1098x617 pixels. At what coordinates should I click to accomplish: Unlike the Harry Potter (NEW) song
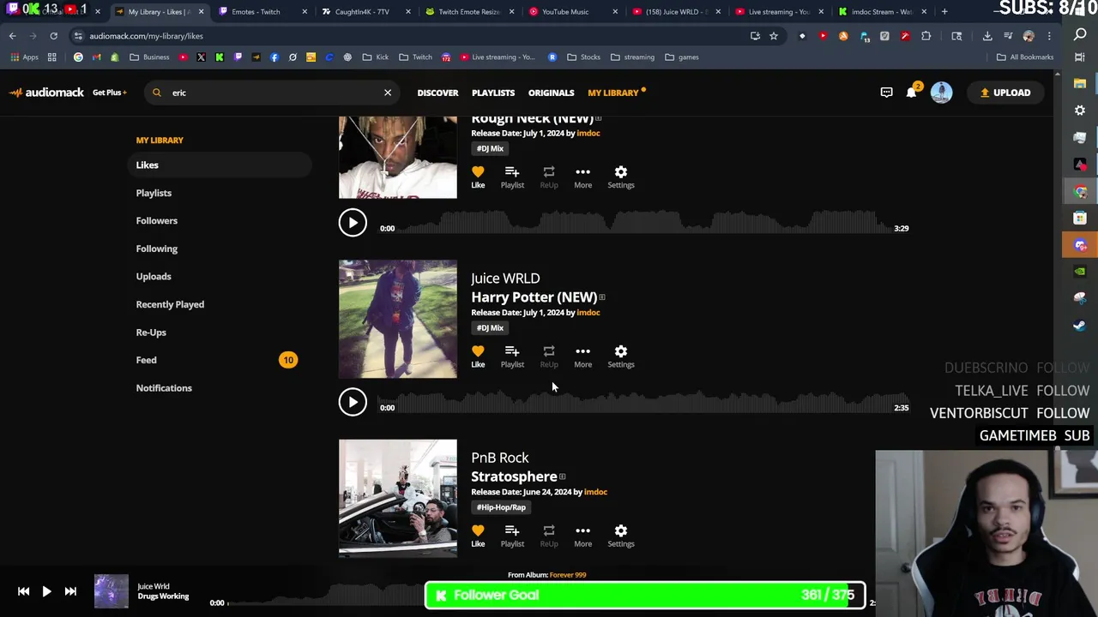tap(478, 356)
